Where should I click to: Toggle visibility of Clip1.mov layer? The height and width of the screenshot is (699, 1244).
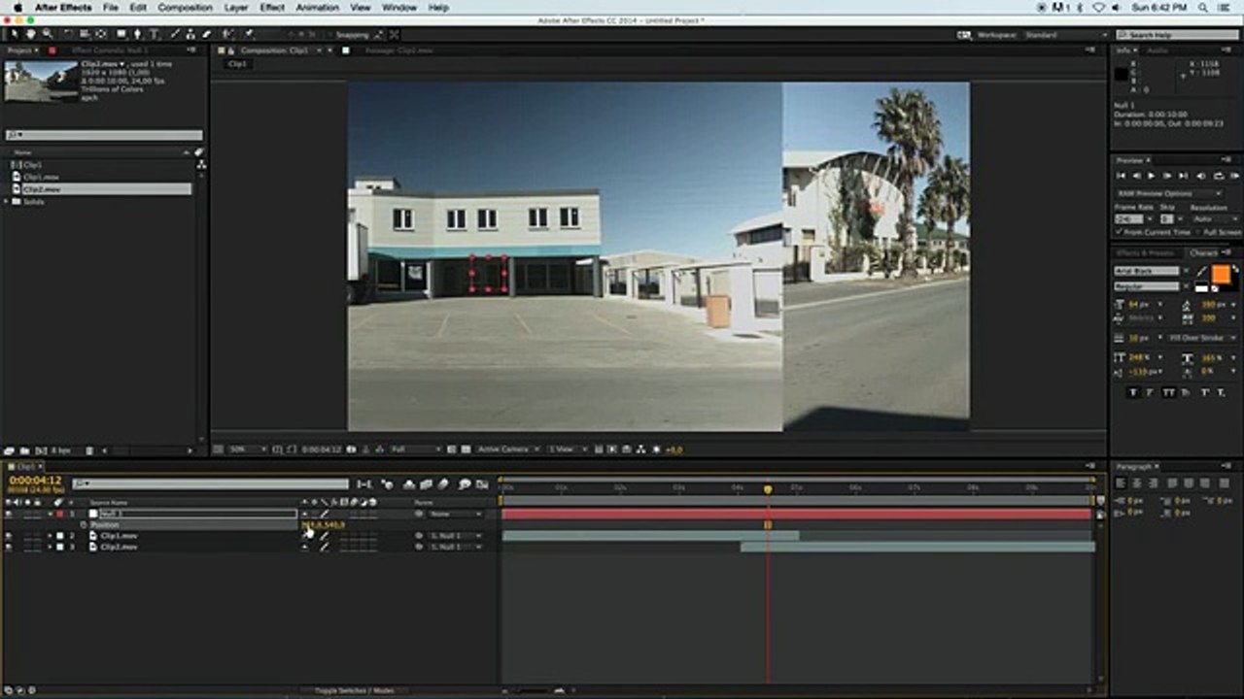point(9,535)
